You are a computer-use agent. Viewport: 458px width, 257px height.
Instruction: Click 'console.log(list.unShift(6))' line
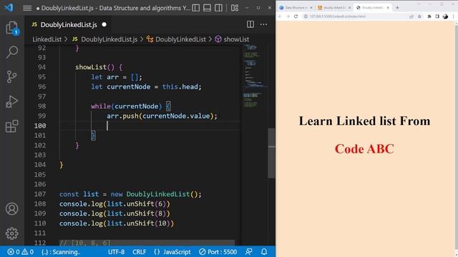(x=114, y=203)
